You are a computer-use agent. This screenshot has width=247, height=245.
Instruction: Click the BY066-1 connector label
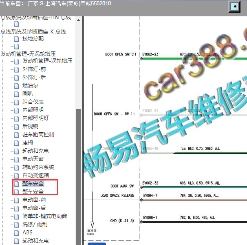click(150, 218)
